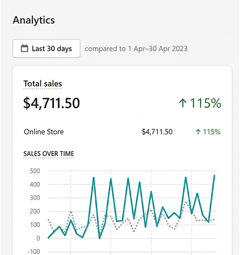Click the large green 115% increase indicator
The height and width of the screenshot is (255, 240).
click(200, 103)
